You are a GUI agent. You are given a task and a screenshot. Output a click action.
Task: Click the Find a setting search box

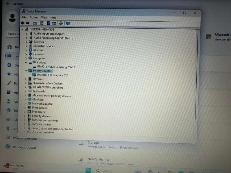(x=12, y=34)
